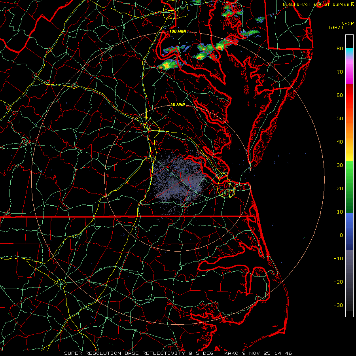Click the -30 dBZ scale value
Screen dimensions: 356x356
pos(338,305)
